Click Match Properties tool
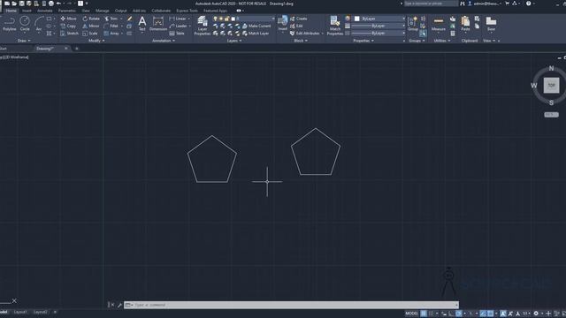Viewport: 566px width, 318px height. [x=335, y=26]
